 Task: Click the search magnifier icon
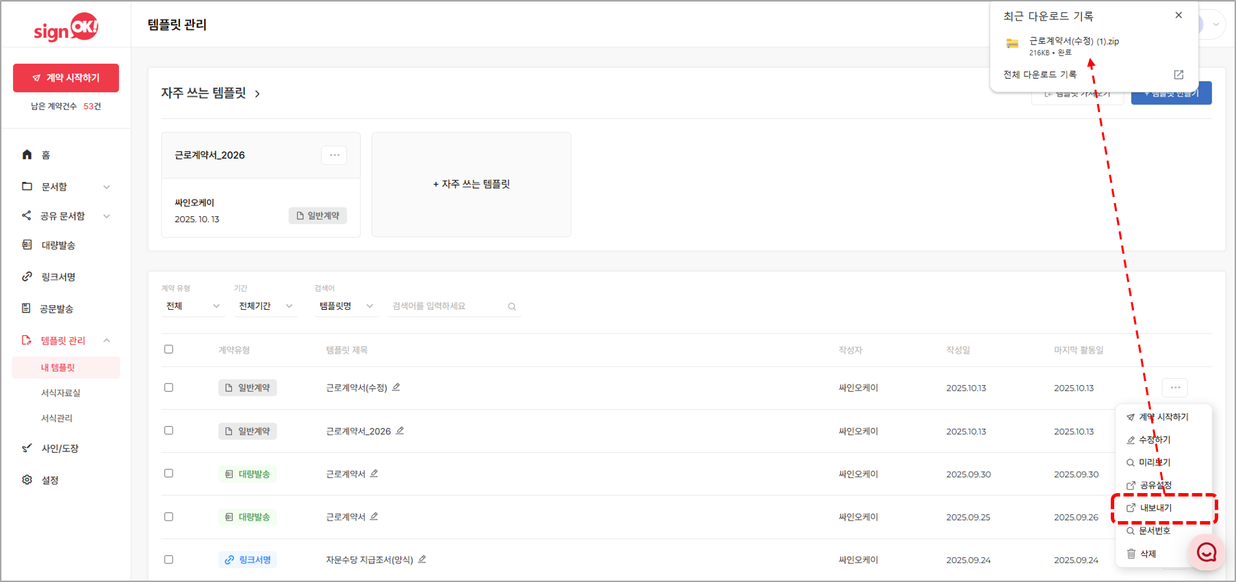pos(512,306)
